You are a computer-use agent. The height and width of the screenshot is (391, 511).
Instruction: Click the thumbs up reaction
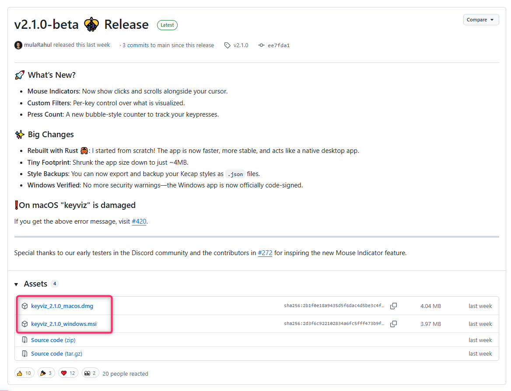point(24,373)
